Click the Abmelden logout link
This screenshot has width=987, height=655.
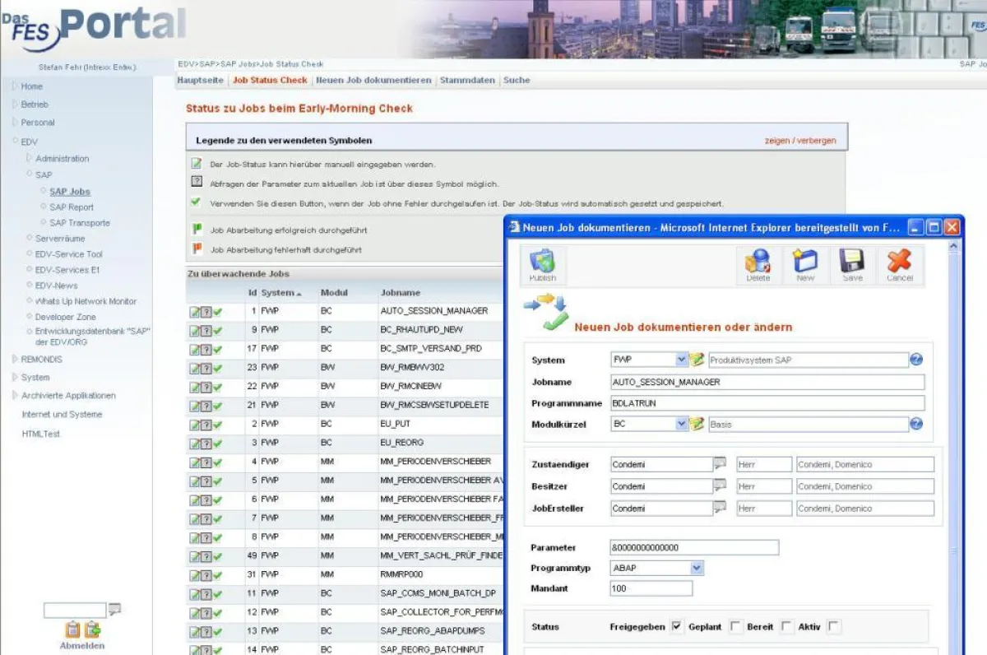81,645
